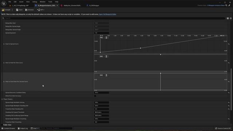Viewport: 233px width, 131px height.
Task: Find parent class in Content Browser magnifier icon
Action: coord(226,5)
